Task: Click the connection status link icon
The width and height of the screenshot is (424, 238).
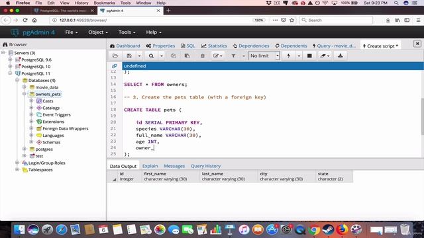Action: tap(115, 66)
